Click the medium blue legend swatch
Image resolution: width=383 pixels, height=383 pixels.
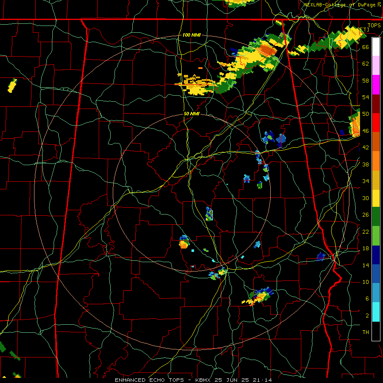pos(376,274)
